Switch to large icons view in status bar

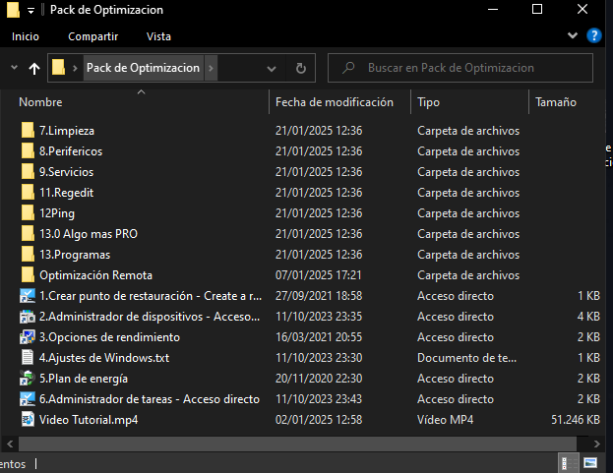click(590, 463)
